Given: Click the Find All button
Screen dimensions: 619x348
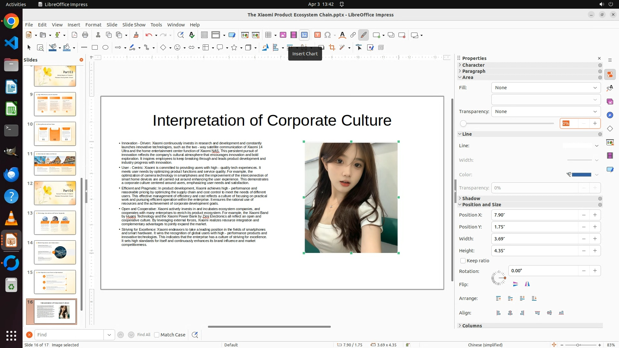Looking at the screenshot, I should point(143,335).
